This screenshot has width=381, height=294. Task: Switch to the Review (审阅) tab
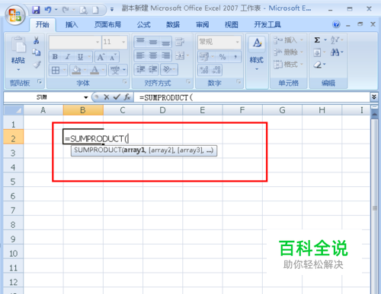tap(202, 24)
